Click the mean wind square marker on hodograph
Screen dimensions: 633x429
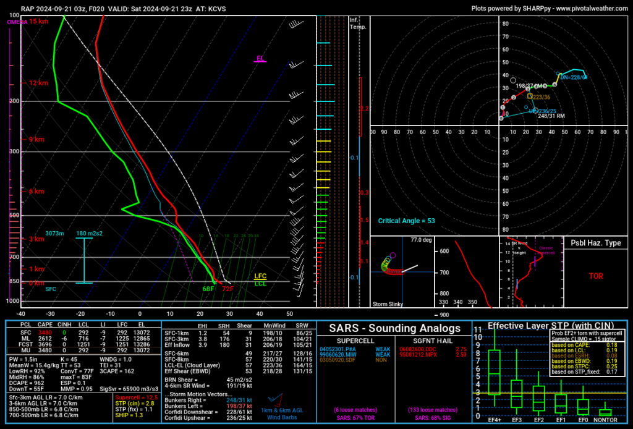[x=530, y=96]
